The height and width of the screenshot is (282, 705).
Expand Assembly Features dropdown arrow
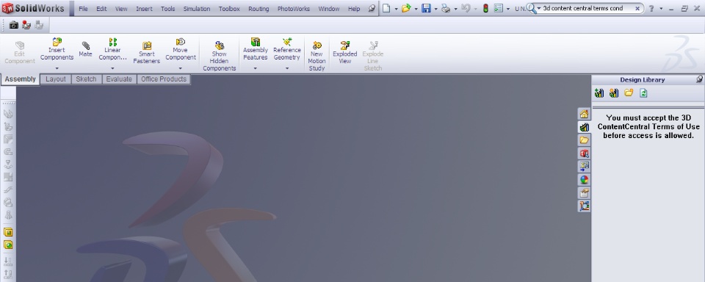[x=255, y=68]
